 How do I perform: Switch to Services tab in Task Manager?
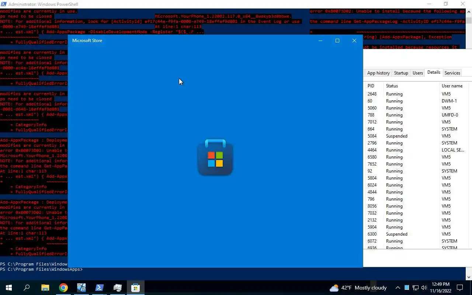[452, 73]
